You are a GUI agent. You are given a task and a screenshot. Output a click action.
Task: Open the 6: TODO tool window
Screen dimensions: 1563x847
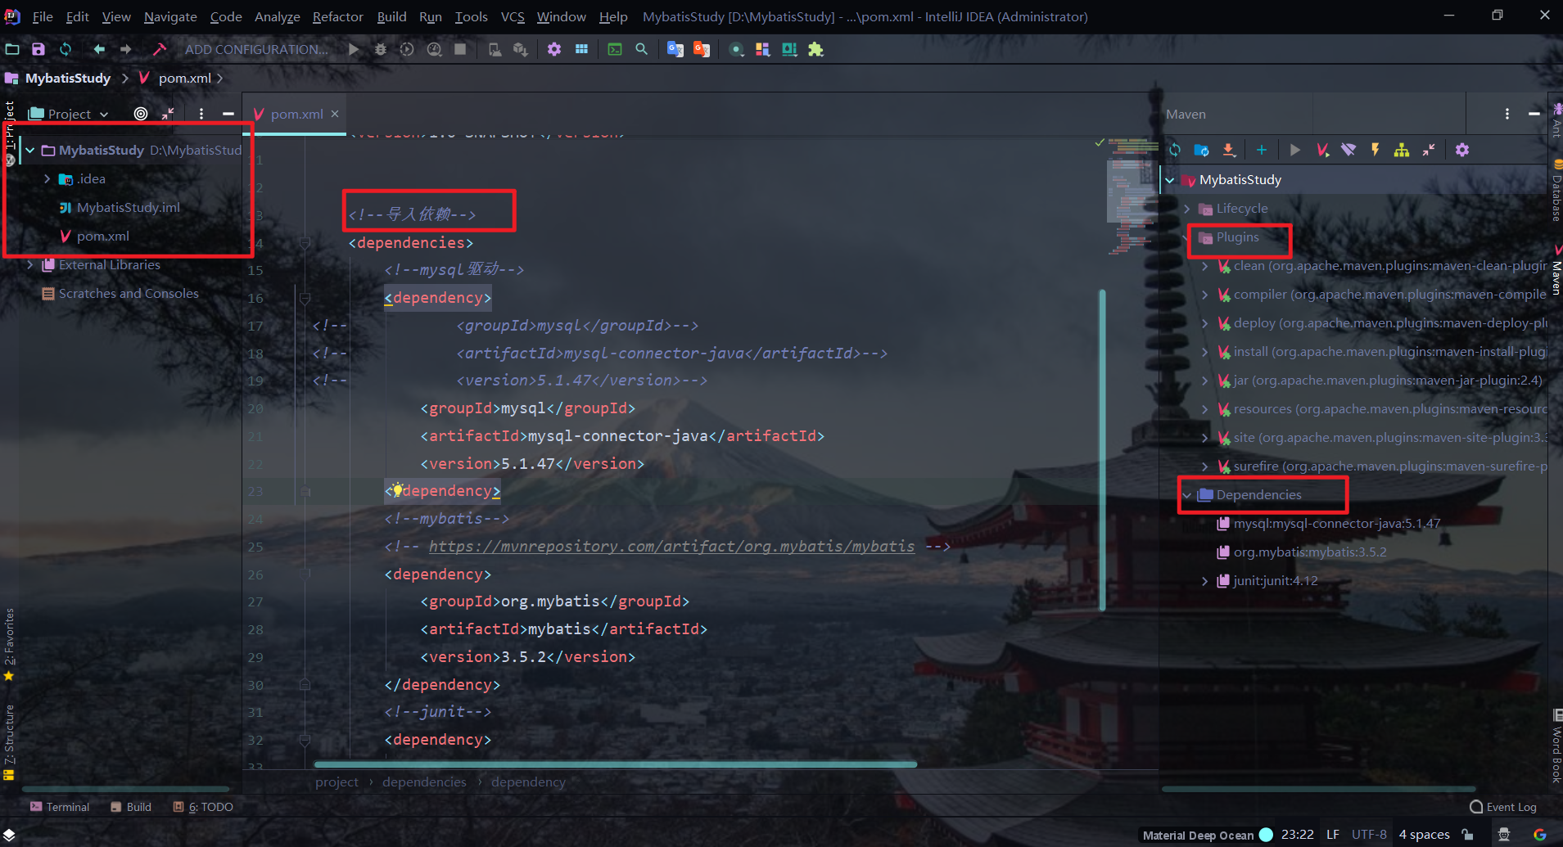pyautogui.click(x=203, y=807)
